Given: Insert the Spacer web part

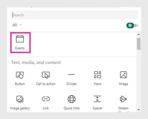Looking at the screenshot, I should pos(97,103).
